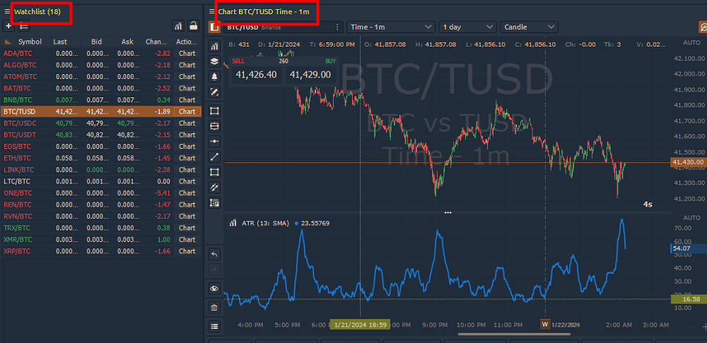Open the Watchlist hamburger menu
707x343 pixels.
(6, 11)
